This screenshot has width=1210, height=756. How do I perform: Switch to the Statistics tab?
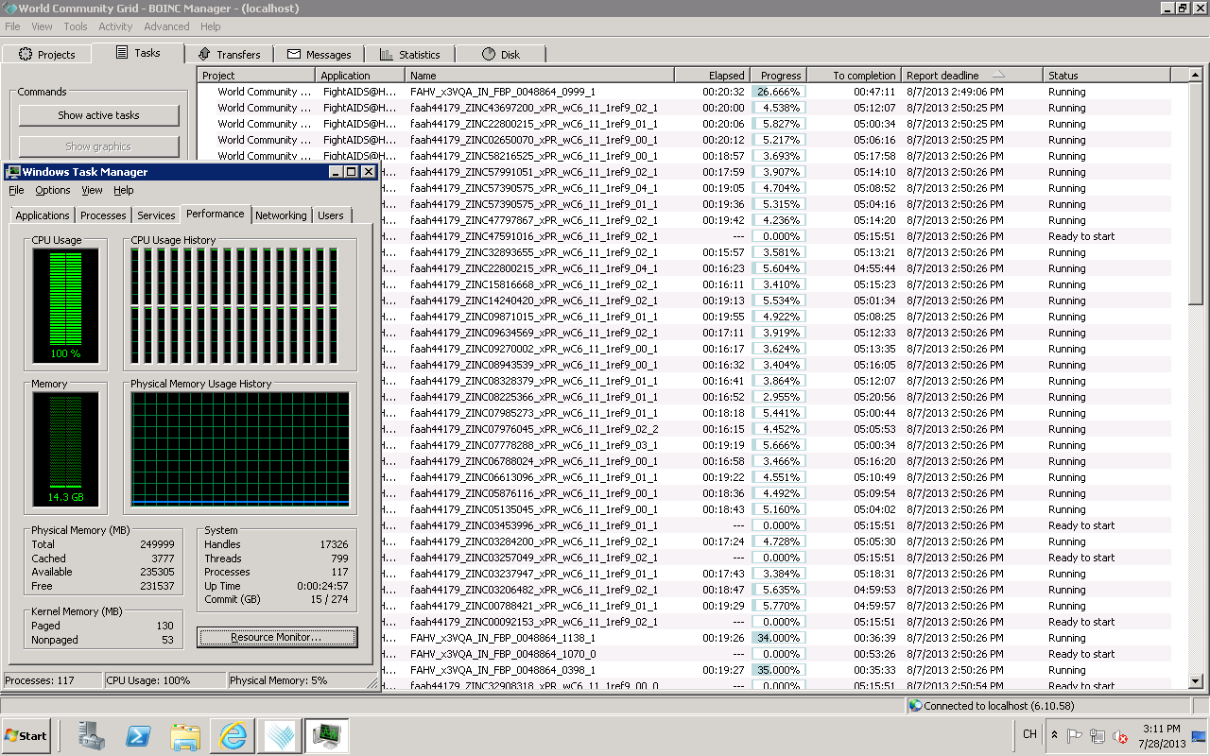[409, 55]
